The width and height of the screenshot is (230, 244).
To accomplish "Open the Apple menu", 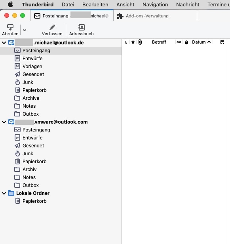I will tap(10, 4).
